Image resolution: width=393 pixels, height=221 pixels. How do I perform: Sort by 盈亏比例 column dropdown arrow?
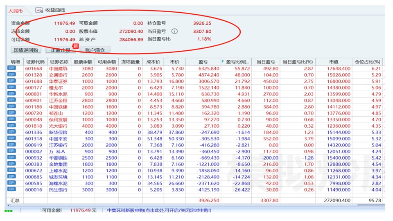tap(223, 61)
